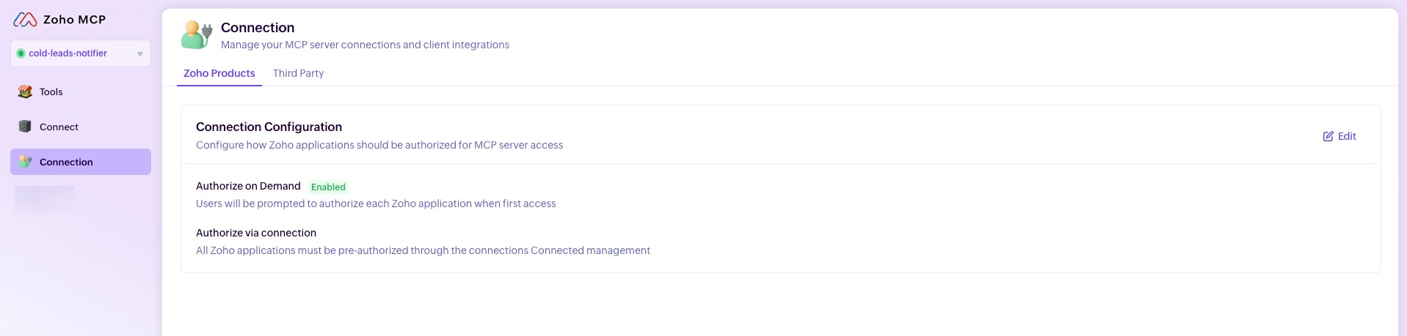Go to the Connect label in sidebar
Viewport: 1407px width, 336px height.
click(59, 127)
